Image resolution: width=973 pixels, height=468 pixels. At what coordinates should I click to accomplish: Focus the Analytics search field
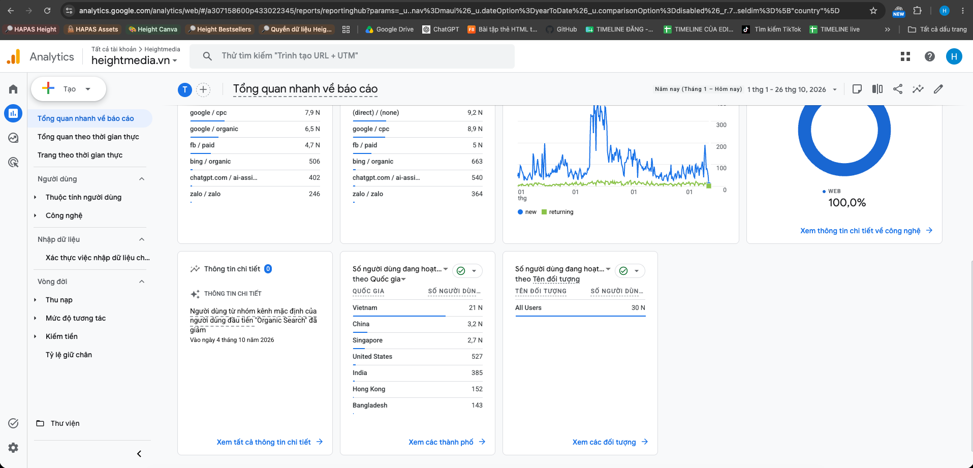[352, 56]
